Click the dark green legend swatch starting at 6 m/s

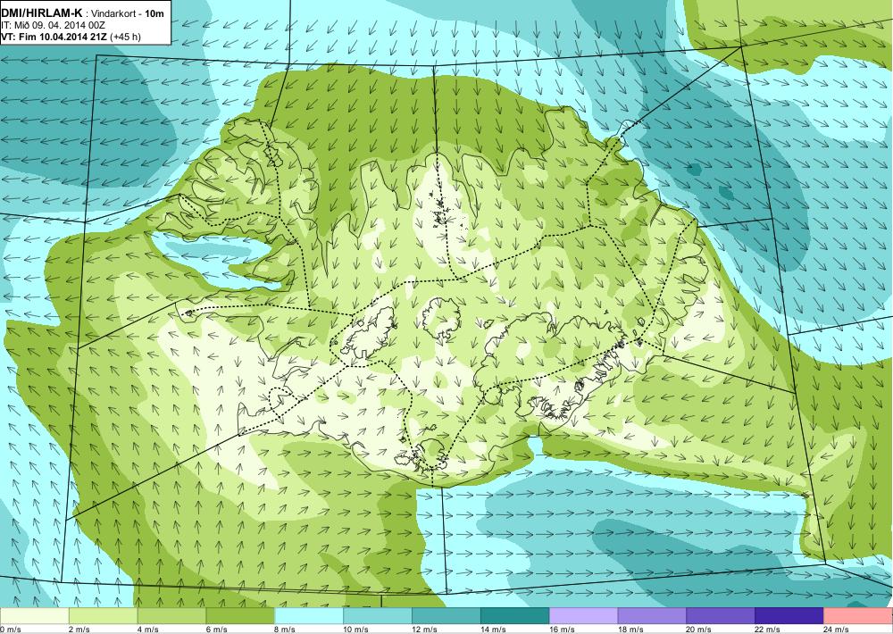pos(240,616)
